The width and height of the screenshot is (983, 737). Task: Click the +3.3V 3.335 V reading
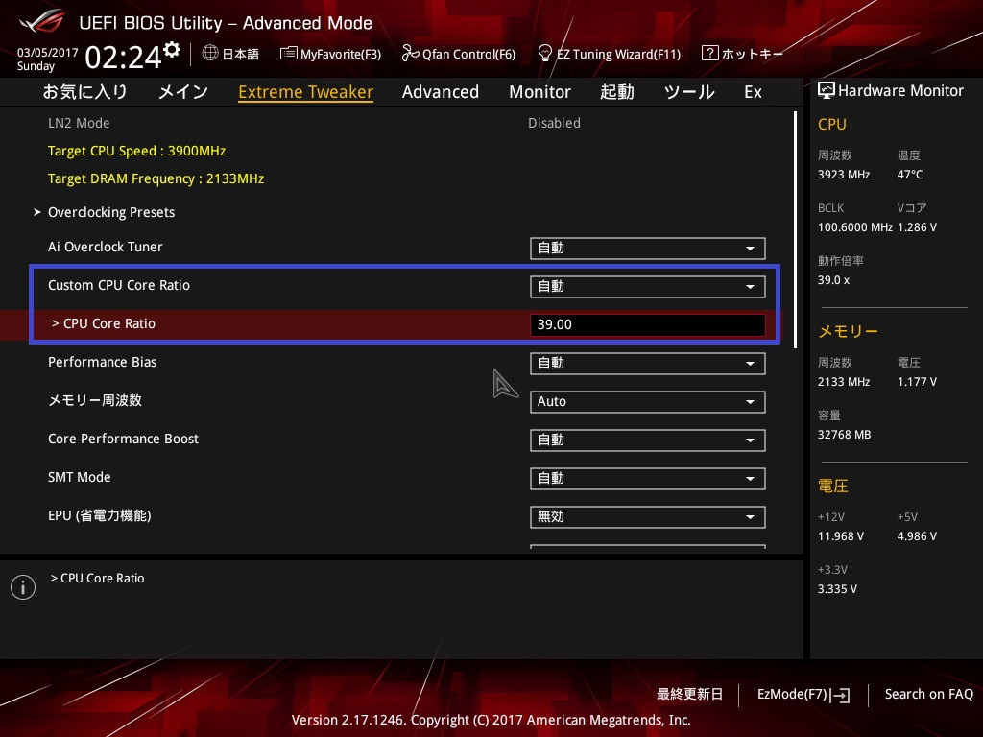(x=837, y=588)
